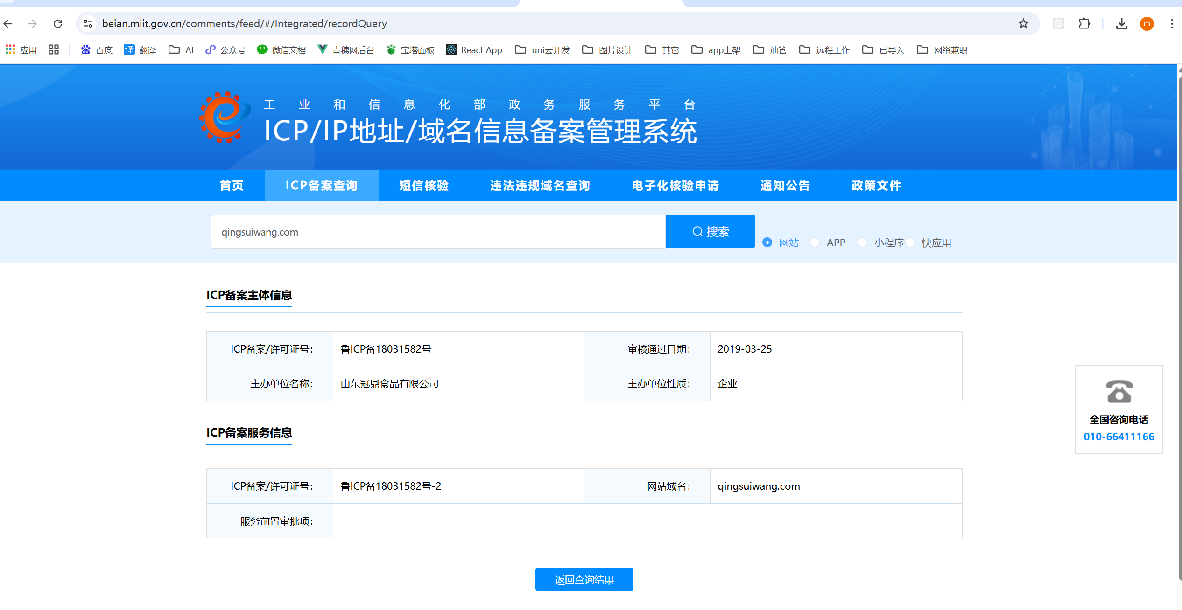Select the 小程序 radio option

pos(862,243)
